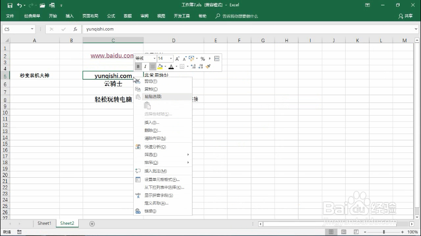Click the select-all corner of the grid
Image resolution: width=421 pixels, height=236 pixels.
coord(6,40)
